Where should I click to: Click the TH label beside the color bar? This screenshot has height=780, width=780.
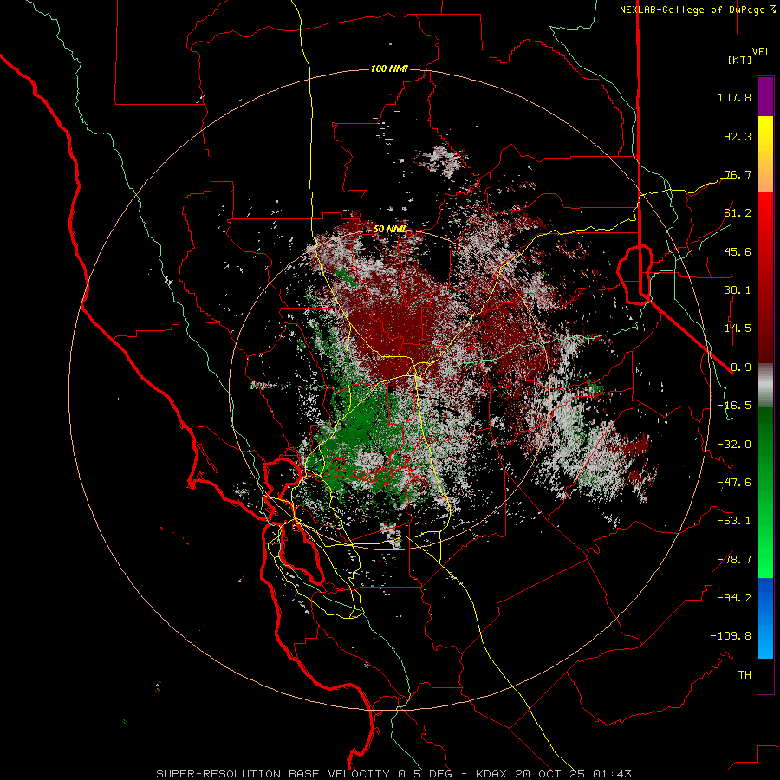point(744,675)
